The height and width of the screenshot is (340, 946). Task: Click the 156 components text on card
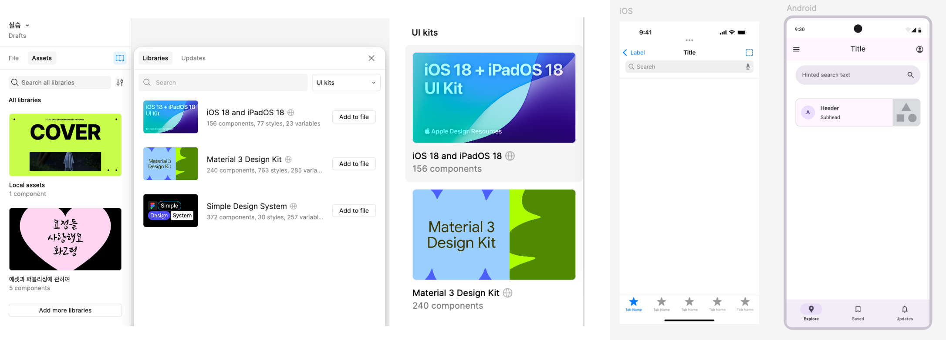[447, 169]
